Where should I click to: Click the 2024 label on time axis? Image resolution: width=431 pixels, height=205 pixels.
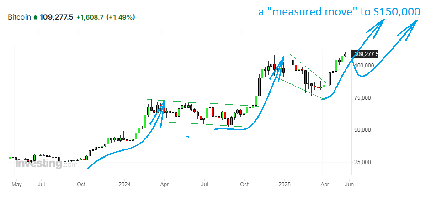tap(125, 184)
